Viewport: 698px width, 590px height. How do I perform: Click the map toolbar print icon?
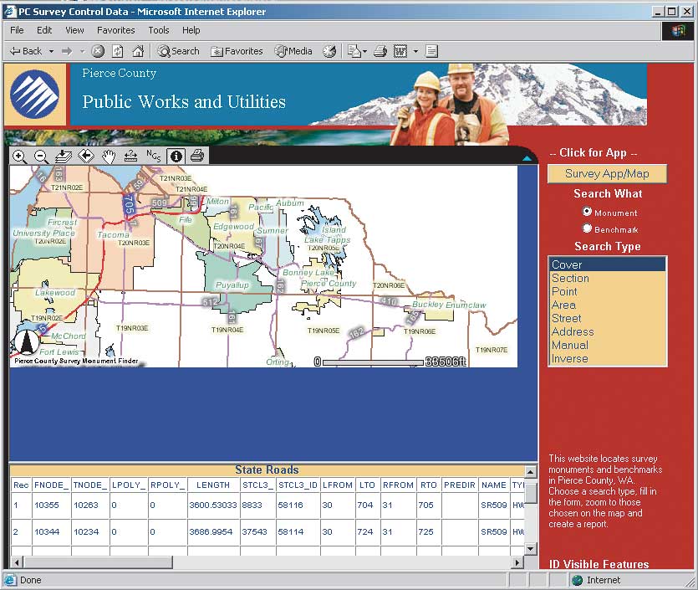197,156
